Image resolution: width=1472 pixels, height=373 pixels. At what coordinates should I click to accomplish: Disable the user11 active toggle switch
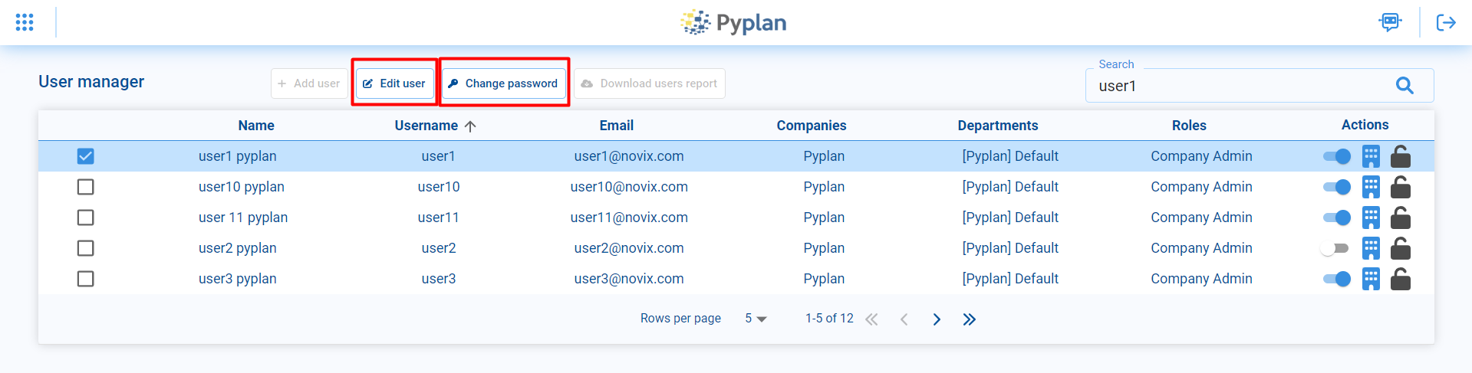[1337, 218]
